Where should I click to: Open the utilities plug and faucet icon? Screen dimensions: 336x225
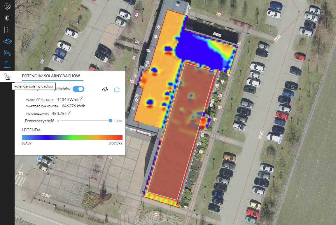(7, 53)
